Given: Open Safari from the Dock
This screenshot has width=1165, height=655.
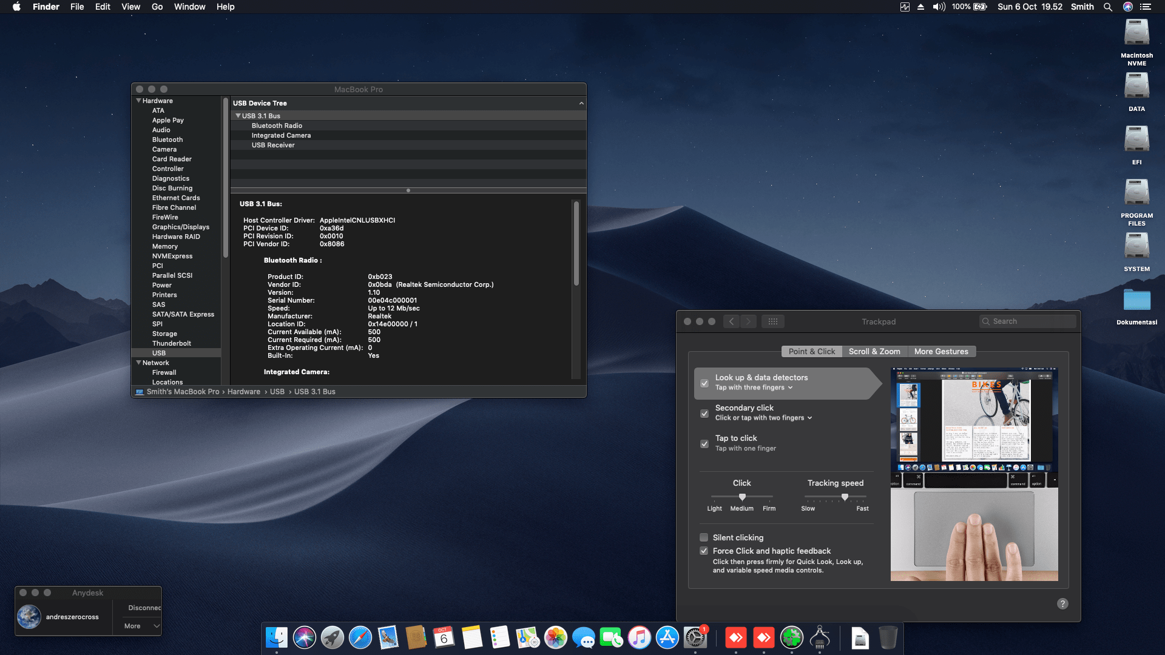Looking at the screenshot, I should 360,638.
